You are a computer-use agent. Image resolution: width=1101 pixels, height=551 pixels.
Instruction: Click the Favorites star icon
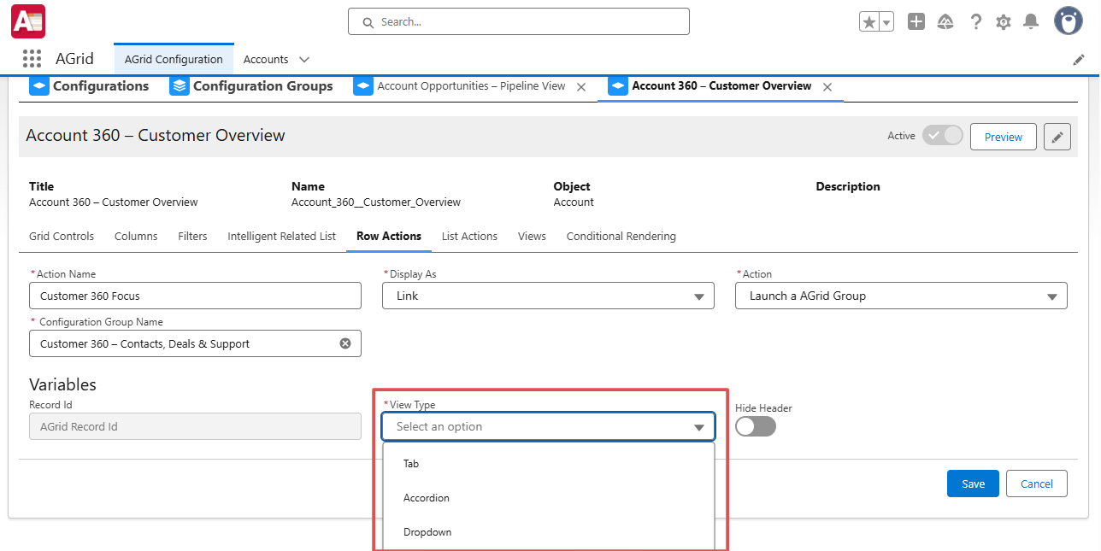click(869, 22)
